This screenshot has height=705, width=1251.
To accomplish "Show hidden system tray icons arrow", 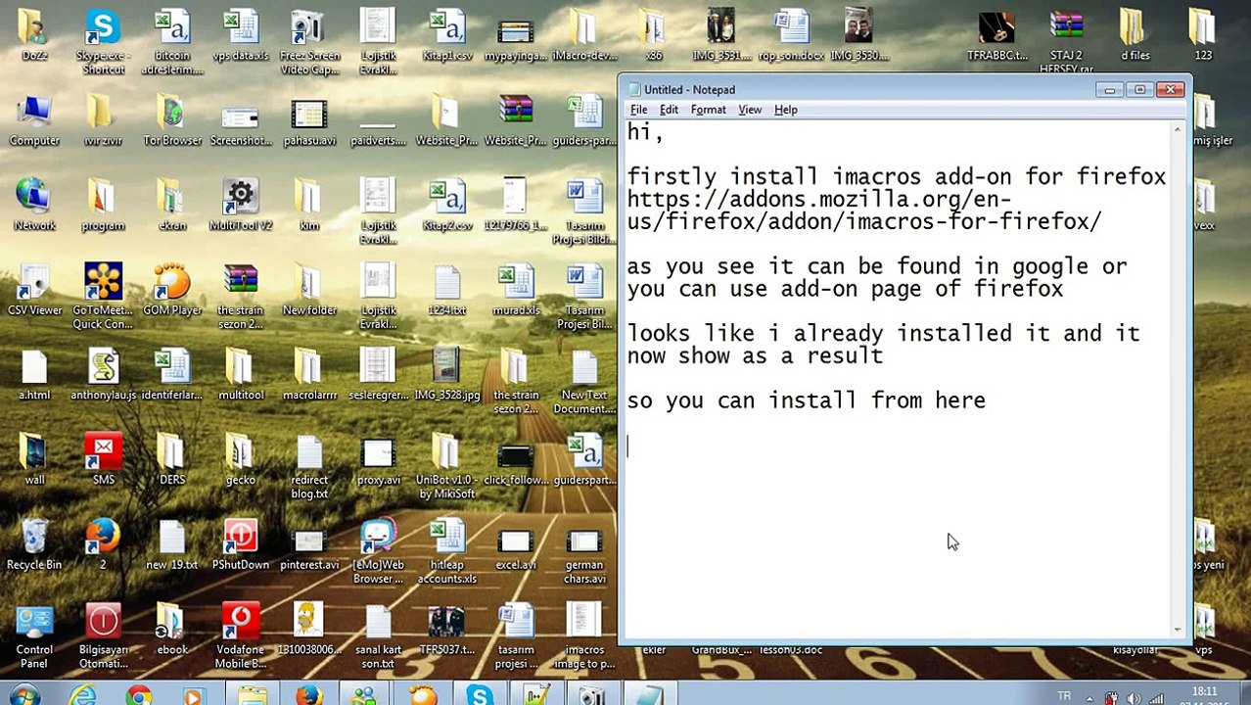I will (1089, 697).
